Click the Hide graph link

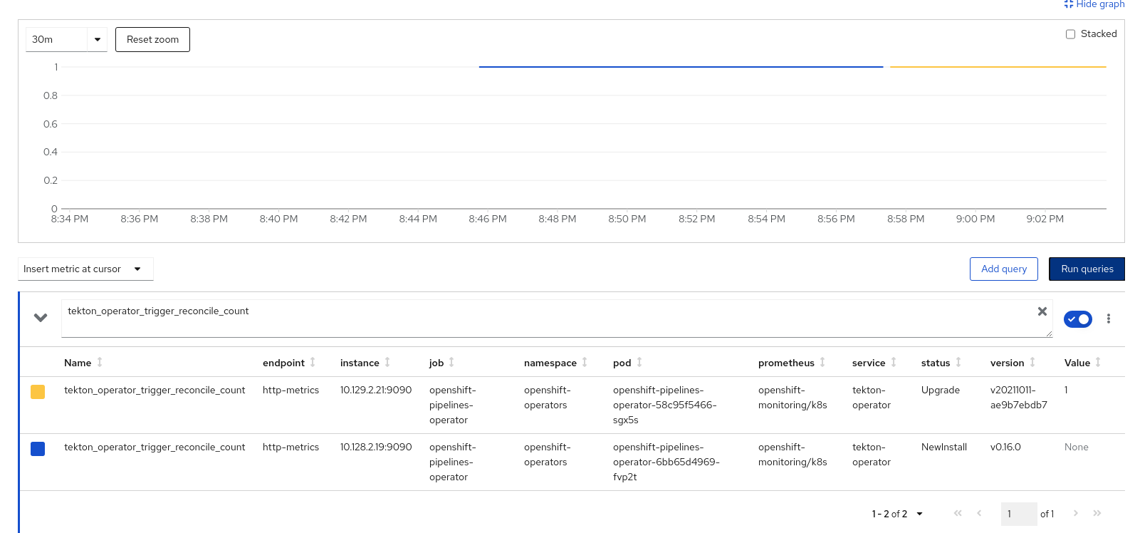1094,4
